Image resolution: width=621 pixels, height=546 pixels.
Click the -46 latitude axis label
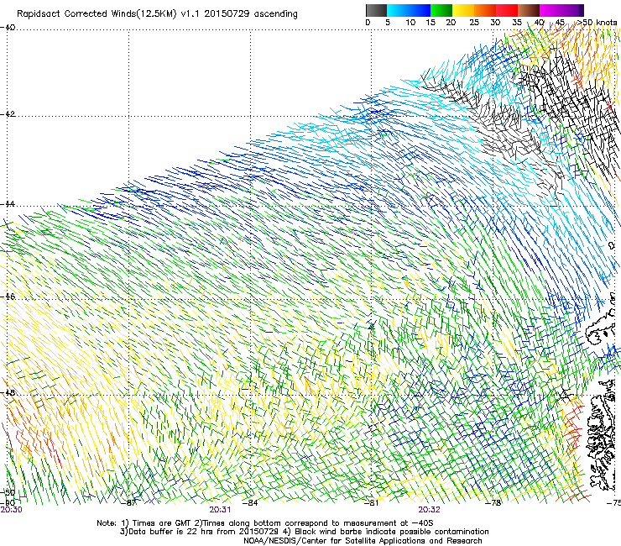click(x=8, y=297)
